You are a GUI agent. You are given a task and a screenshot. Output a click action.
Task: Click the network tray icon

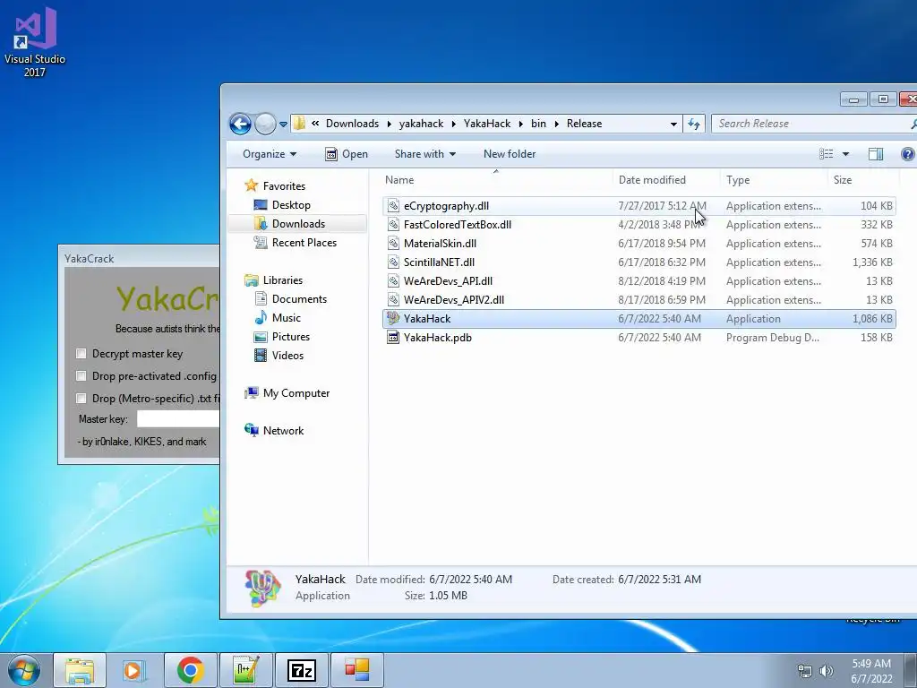(805, 671)
